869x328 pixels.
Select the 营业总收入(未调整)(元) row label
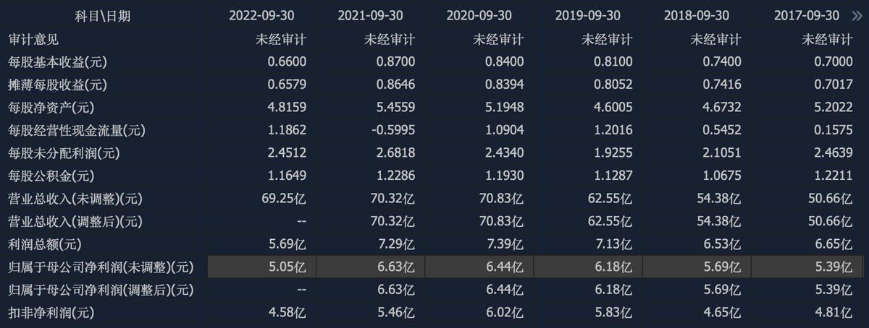click(x=77, y=199)
